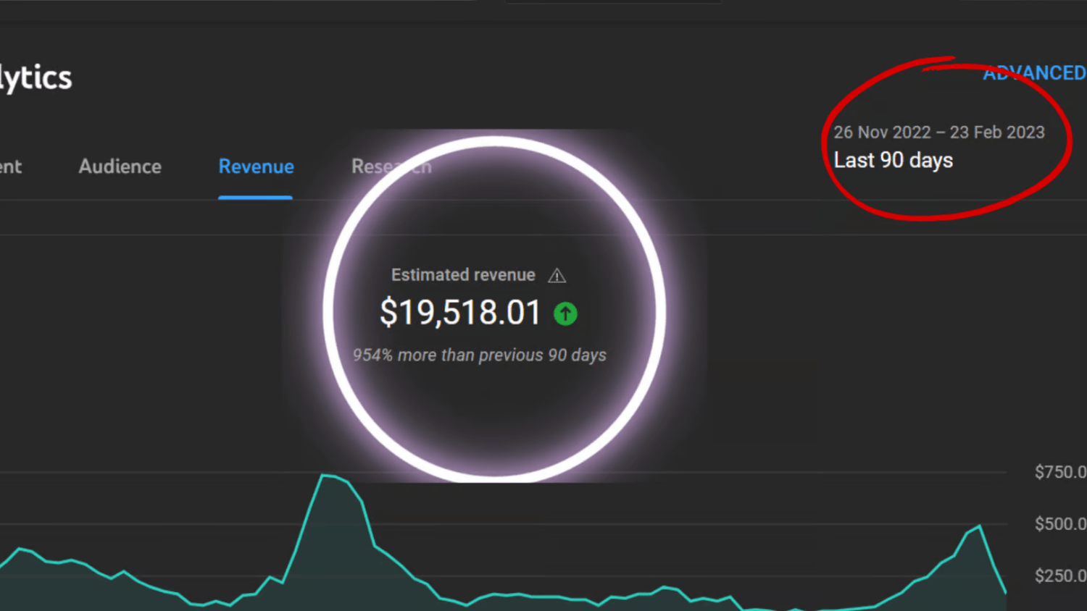Select the Revenue tab
The width and height of the screenshot is (1087, 611).
[x=256, y=167]
